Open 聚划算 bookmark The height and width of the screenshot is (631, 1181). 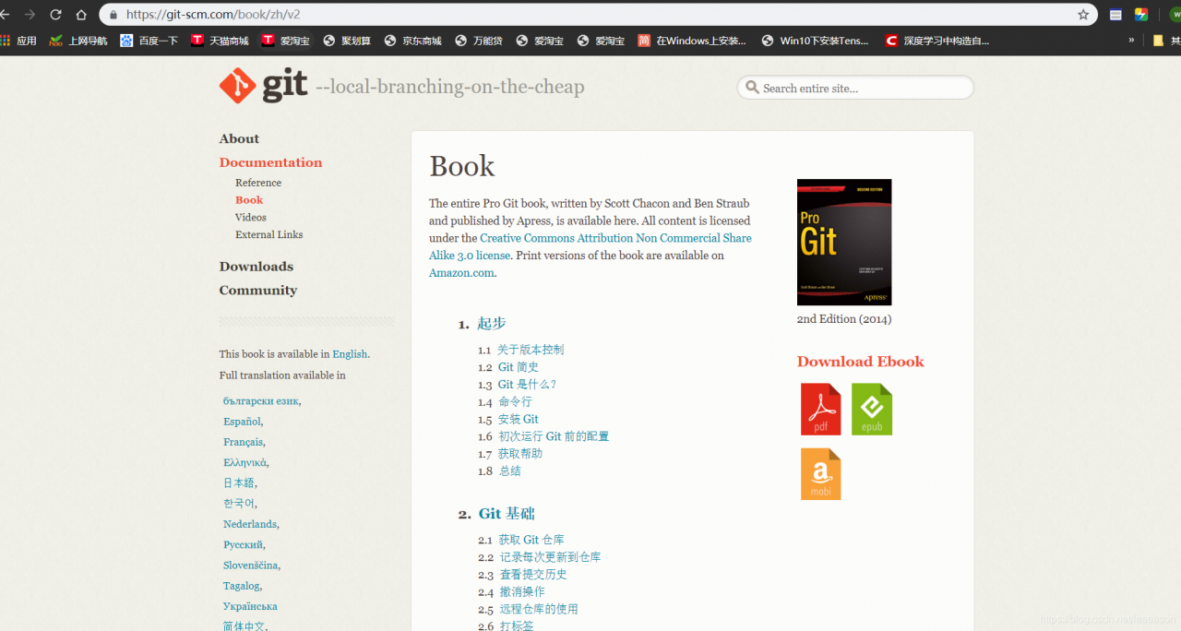point(347,41)
